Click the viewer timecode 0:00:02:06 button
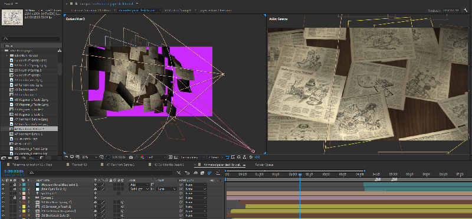This screenshot has width=472, height=219. (x=119, y=157)
